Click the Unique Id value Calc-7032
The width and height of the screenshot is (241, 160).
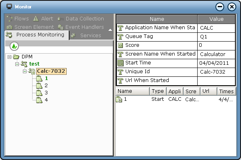click(x=212, y=72)
